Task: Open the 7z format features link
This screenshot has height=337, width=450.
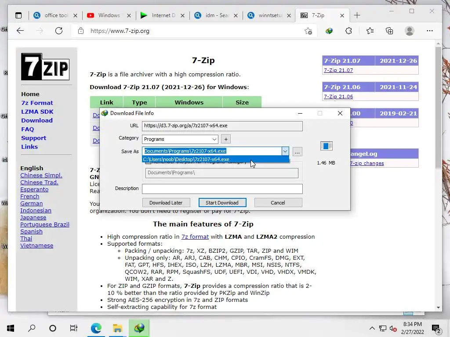Action: point(195,237)
